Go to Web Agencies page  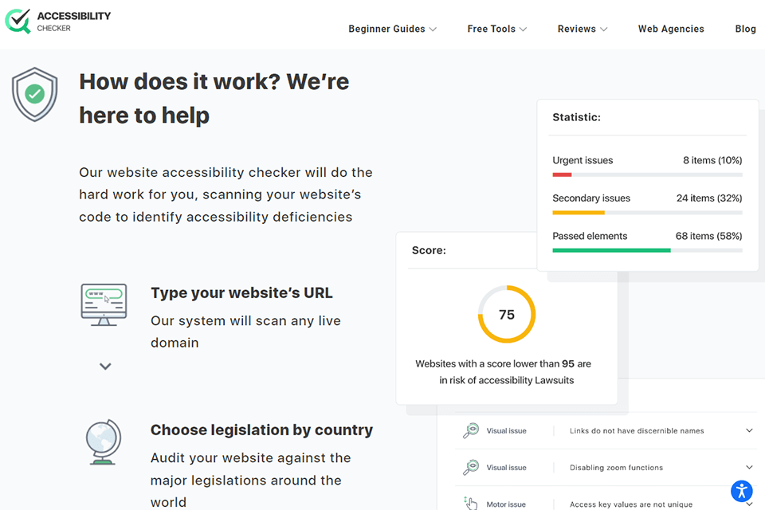[x=671, y=29]
